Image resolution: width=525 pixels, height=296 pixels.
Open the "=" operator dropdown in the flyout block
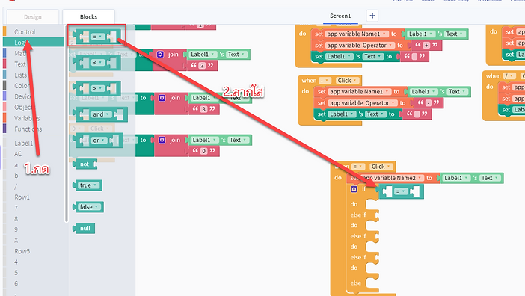pos(97,37)
